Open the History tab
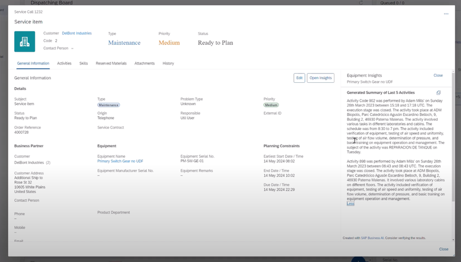This screenshot has height=262, width=461. point(168,63)
